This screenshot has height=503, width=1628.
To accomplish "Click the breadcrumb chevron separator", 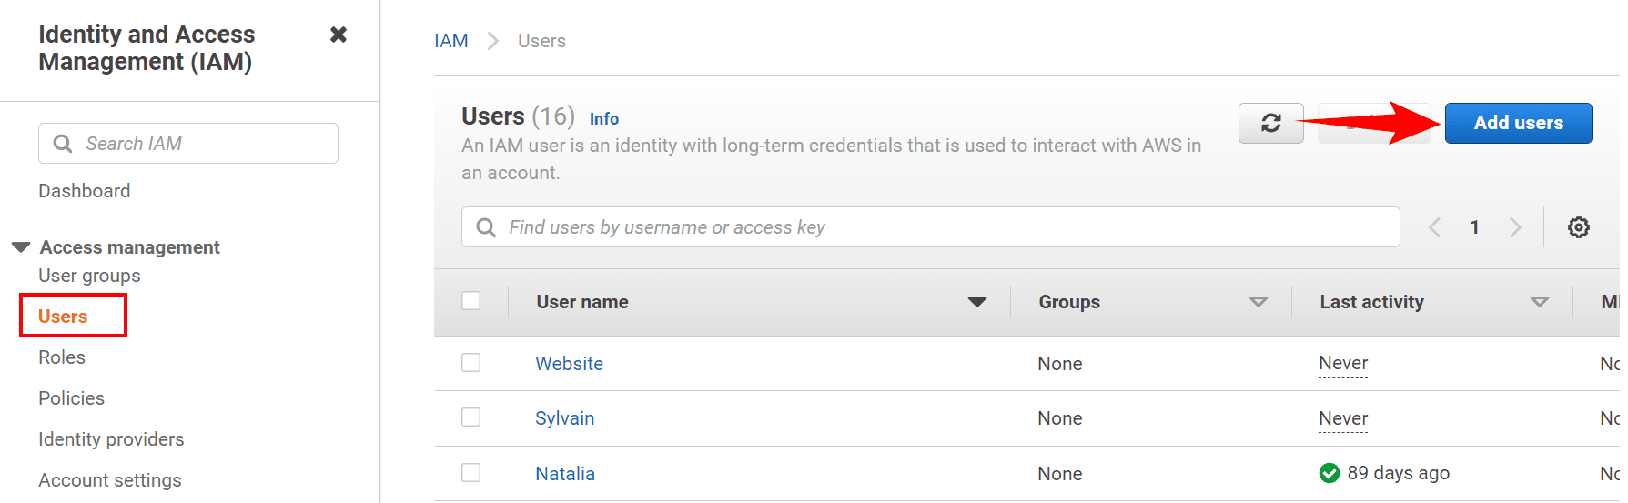I will pyautogui.click(x=493, y=41).
